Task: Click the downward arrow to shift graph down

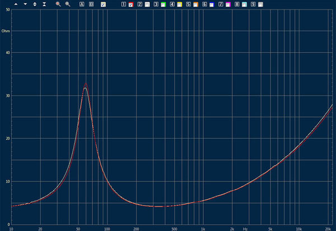Action: tap(25, 4)
